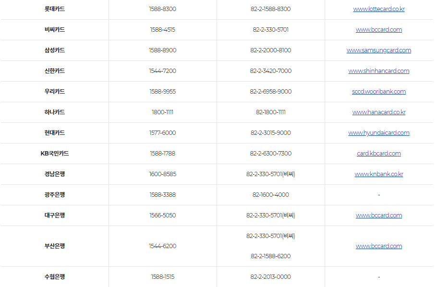Select phone number 1544-7200
This screenshot has height=287, width=437.
coord(162,71)
